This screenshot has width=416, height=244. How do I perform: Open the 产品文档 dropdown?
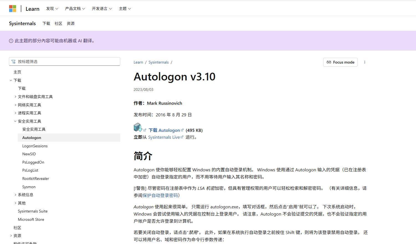click(75, 9)
